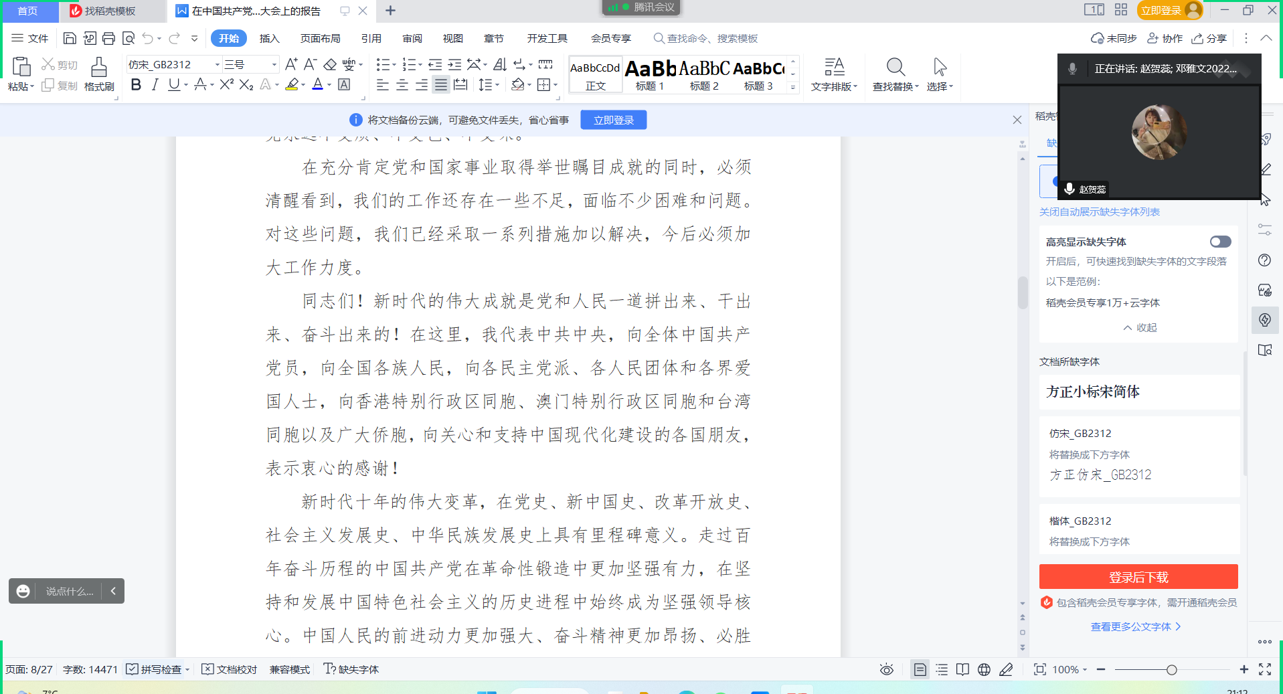This screenshot has height=694, width=1283.
Task: Open the highlight color picker arrow
Action: click(303, 85)
